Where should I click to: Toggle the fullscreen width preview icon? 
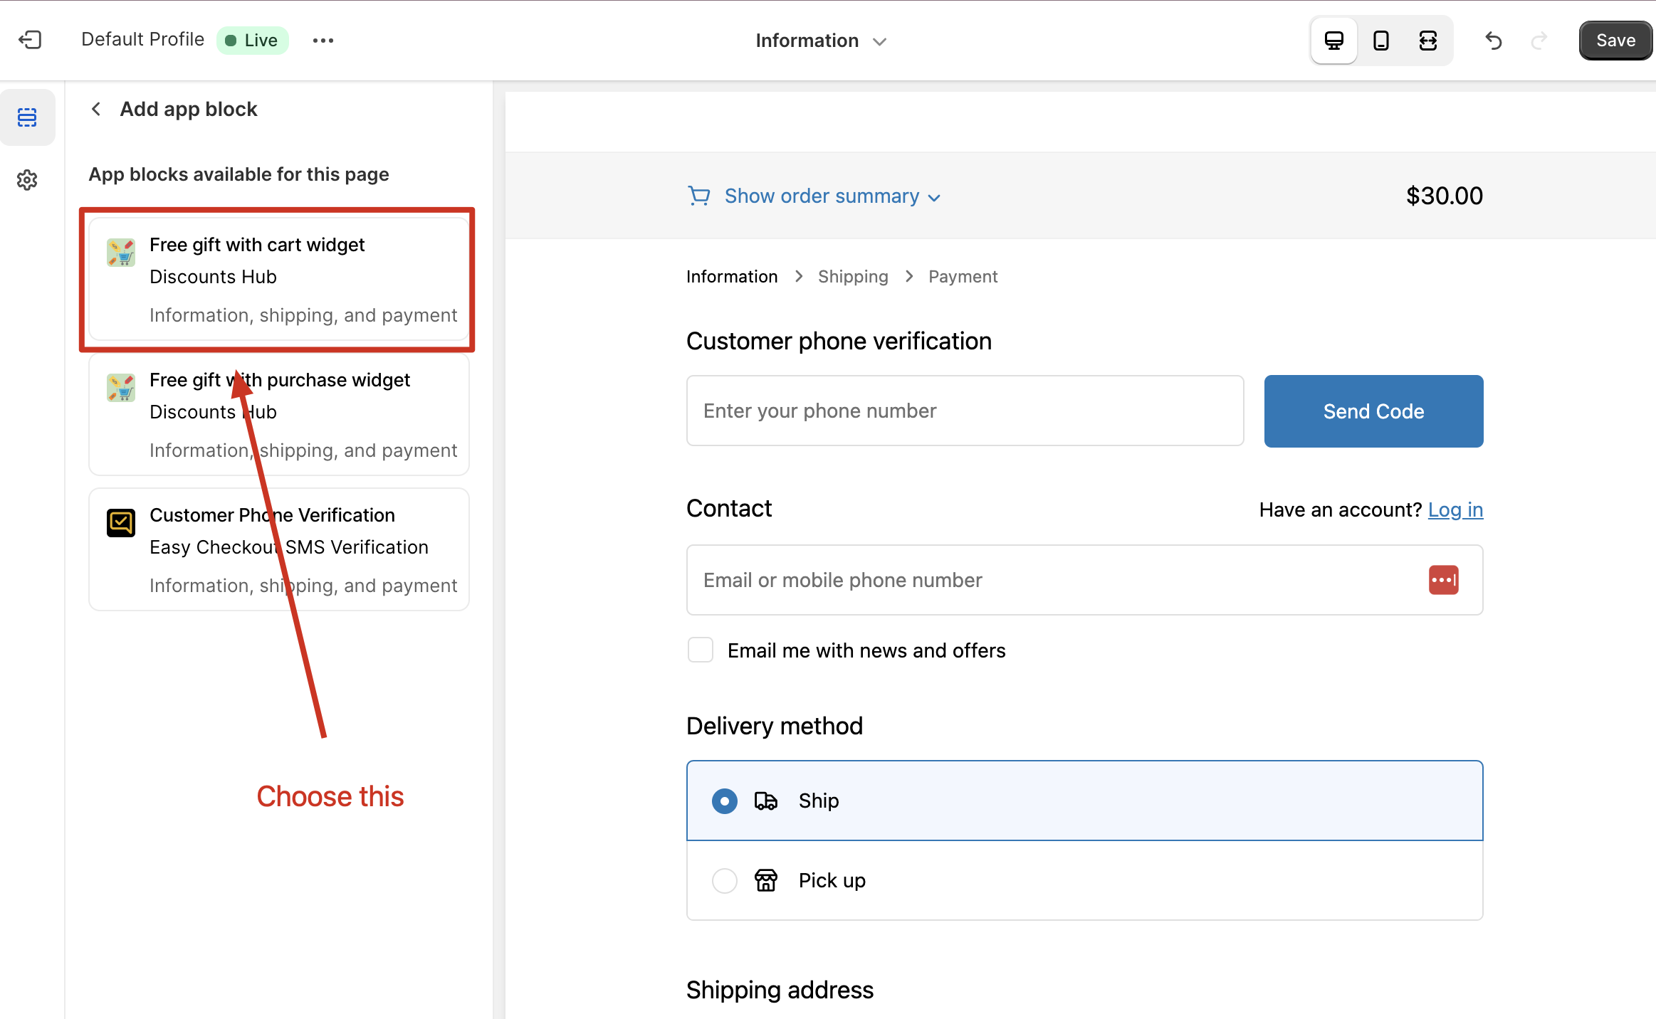(x=1427, y=41)
